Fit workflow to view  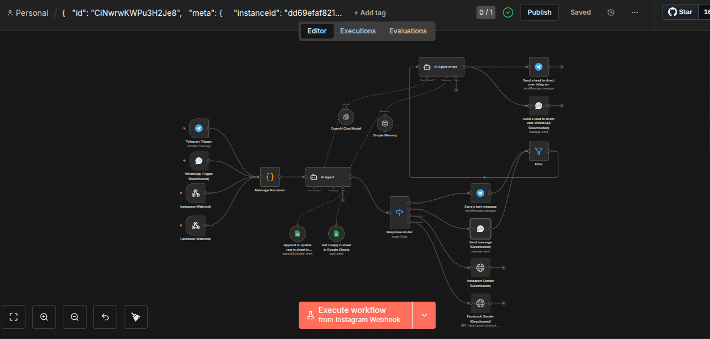click(14, 317)
